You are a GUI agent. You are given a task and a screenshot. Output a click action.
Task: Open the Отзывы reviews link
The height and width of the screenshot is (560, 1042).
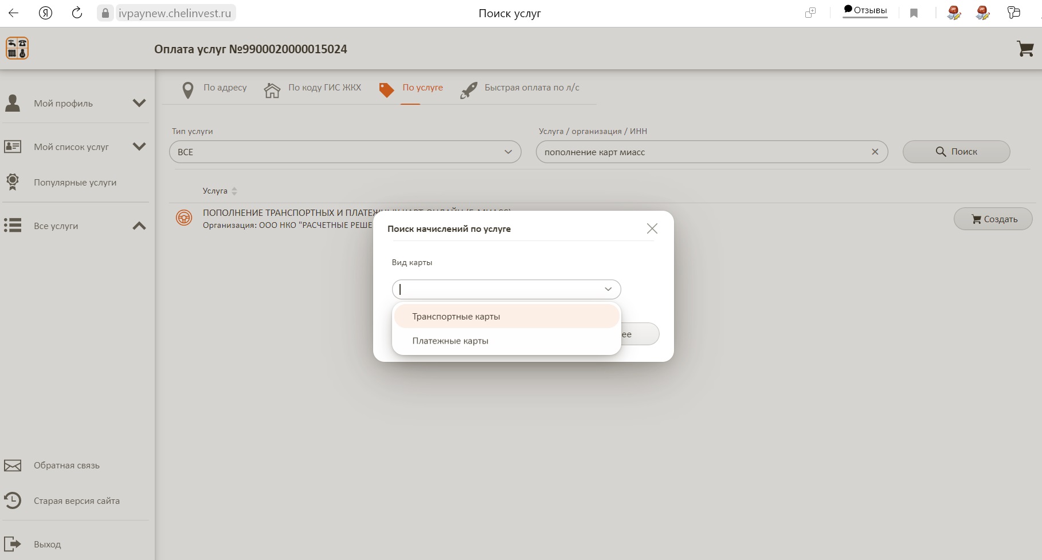click(865, 10)
